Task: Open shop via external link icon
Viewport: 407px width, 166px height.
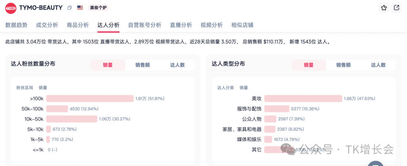Action: [x=396, y=8]
